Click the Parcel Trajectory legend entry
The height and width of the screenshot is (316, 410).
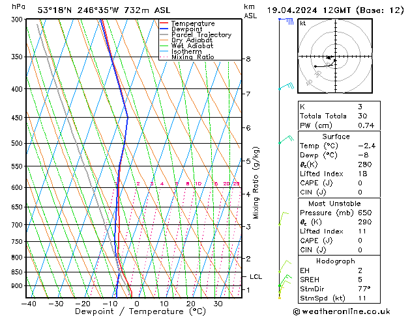(x=201, y=35)
